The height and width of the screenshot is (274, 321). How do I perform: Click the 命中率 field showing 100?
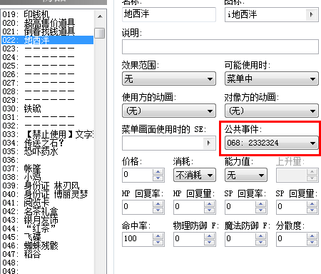137,239
